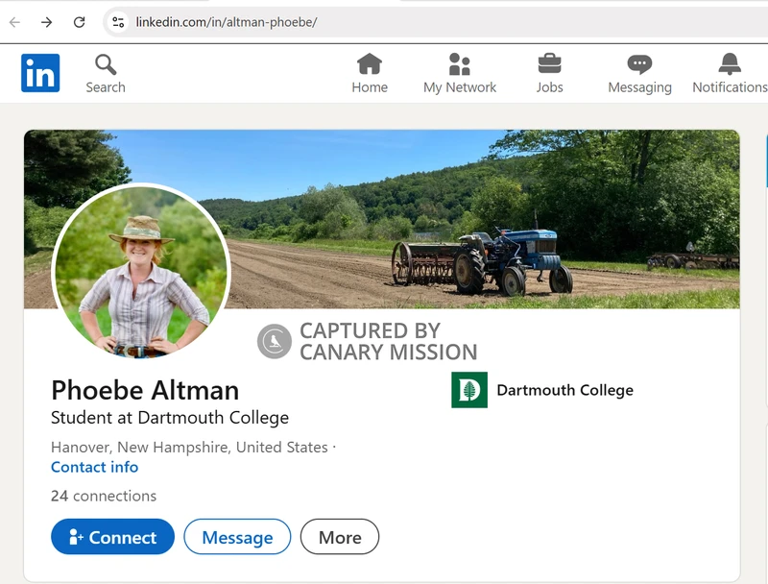Image resolution: width=768 pixels, height=584 pixels.
Task: Click the browser back arrow
Action: click(14, 22)
